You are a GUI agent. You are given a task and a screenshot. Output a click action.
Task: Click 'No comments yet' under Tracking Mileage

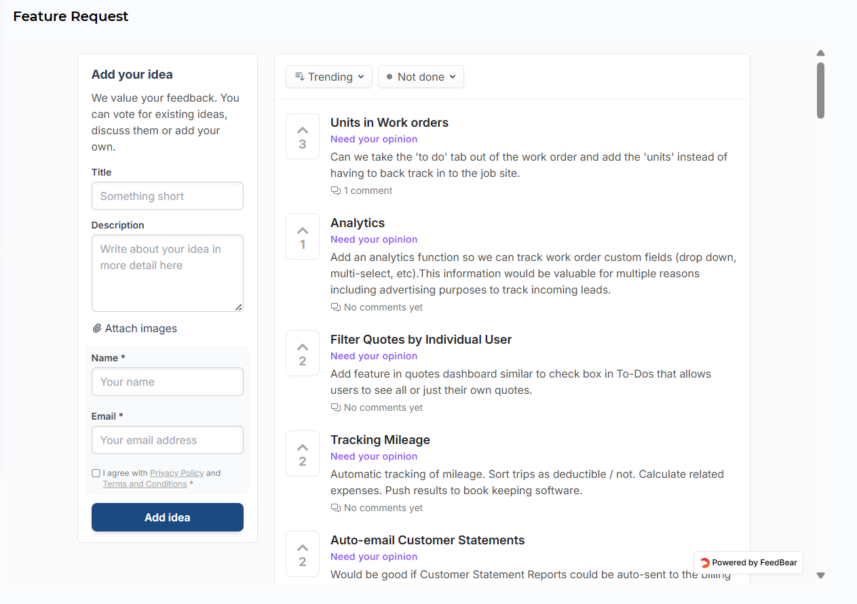[383, 508]
